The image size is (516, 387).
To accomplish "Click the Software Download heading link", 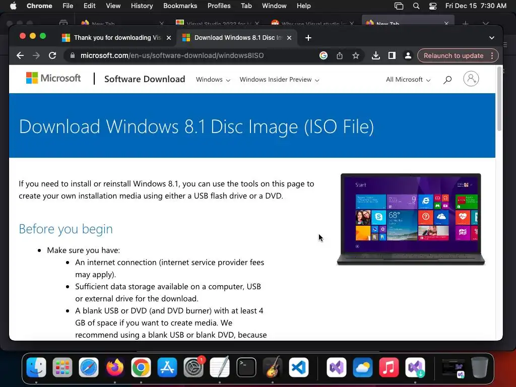I will [145, 79].
